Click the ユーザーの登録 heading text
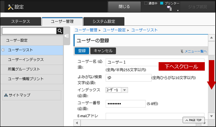This screenshot has height=127, width=216. click(x=93, y=41)
